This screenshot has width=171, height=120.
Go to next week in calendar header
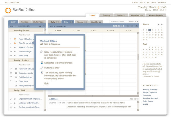(x=132, y=26)
